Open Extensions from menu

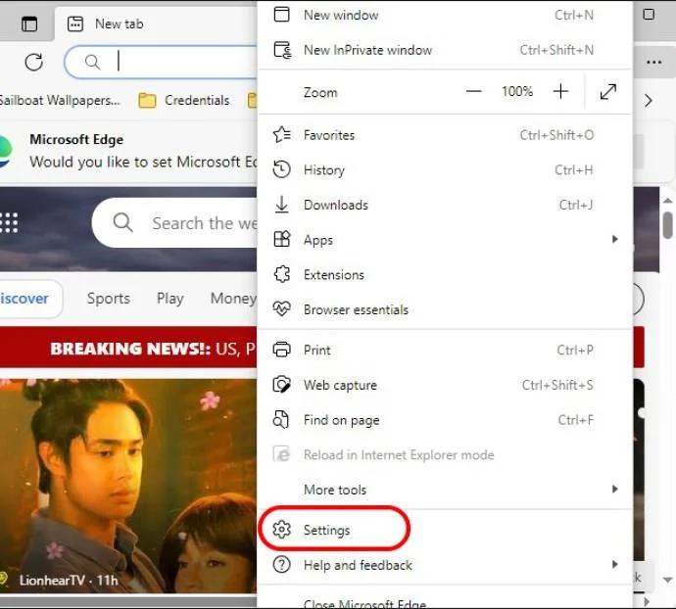point(445,274)
